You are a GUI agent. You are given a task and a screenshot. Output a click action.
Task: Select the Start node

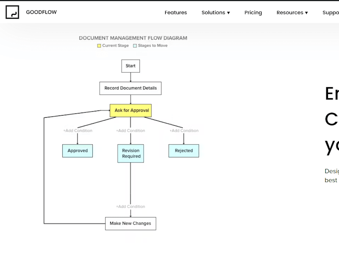(131, 66)
